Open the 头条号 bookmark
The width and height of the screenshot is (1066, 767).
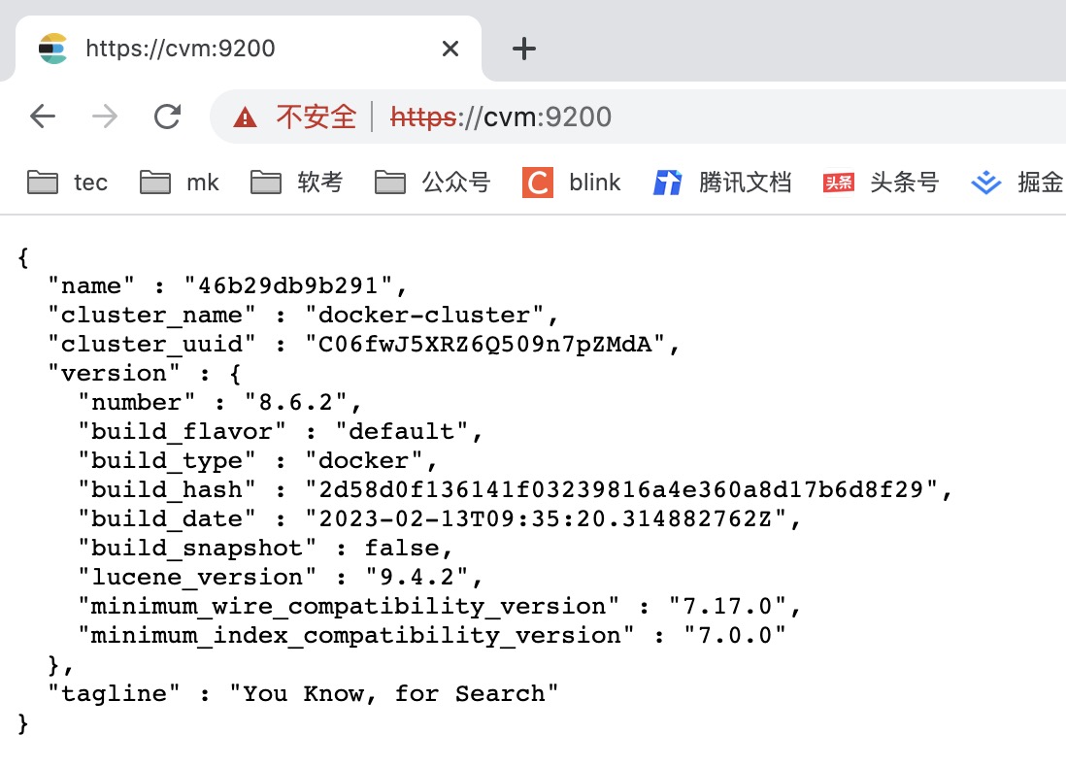point(882,183)
